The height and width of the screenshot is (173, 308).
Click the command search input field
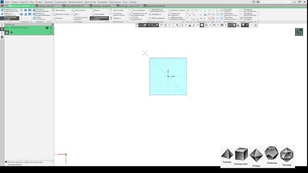coord(276,2)
